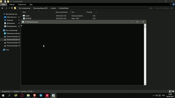Image resolution: width=175 pixels, height=98 pixels.
Task: Open the Файл ribbon tab
Action: [x=4, y=4]
